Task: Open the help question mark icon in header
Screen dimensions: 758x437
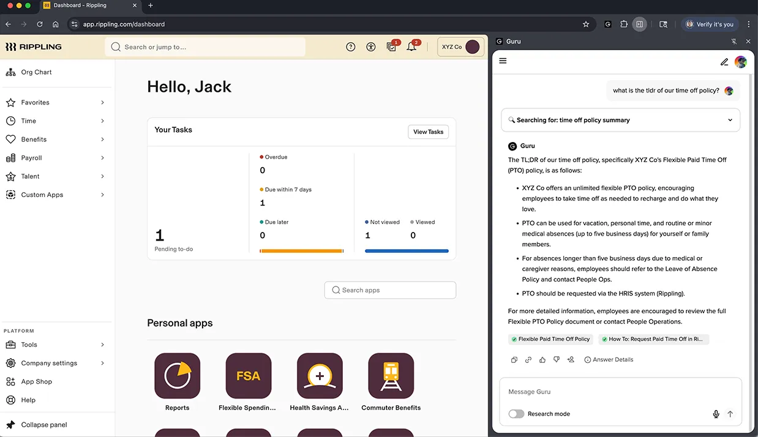Action: (x=351, y=47)
